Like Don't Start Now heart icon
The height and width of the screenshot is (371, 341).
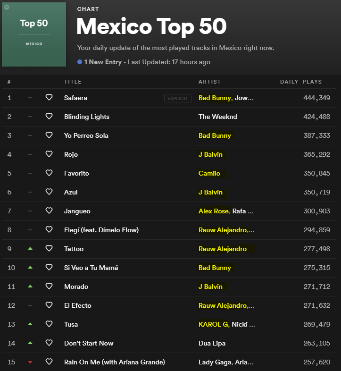[x=49, y=343]
